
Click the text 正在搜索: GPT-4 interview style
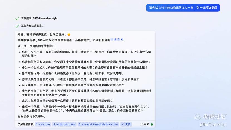pyautogui.click(x=39, y=19)
